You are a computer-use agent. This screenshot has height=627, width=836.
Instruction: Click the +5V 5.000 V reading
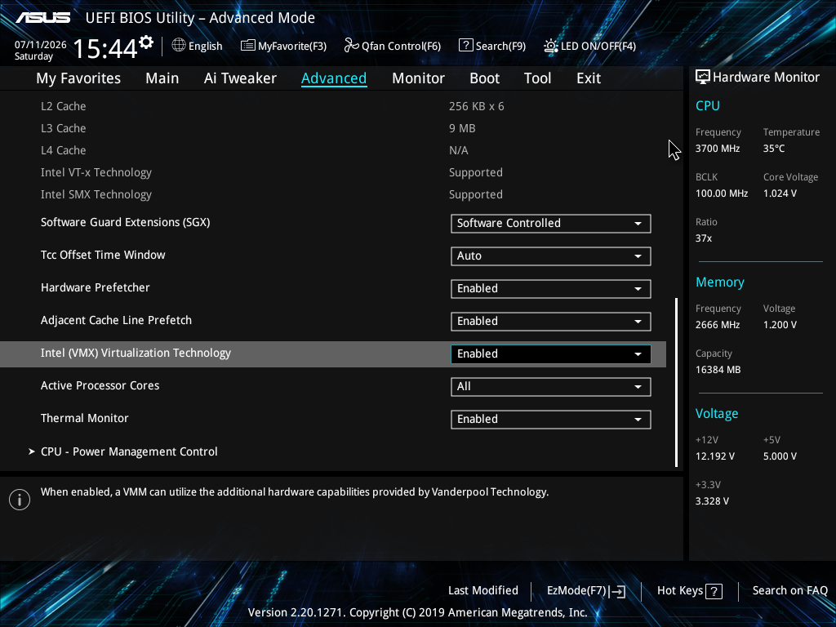click(x=780, y=456)
